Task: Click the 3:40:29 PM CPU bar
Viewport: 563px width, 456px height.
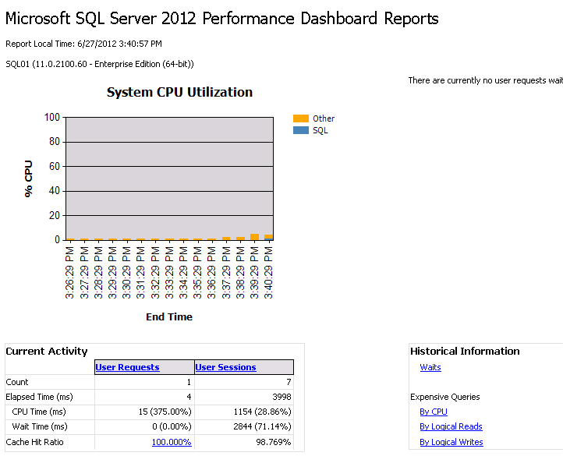Action: [268, 237]
